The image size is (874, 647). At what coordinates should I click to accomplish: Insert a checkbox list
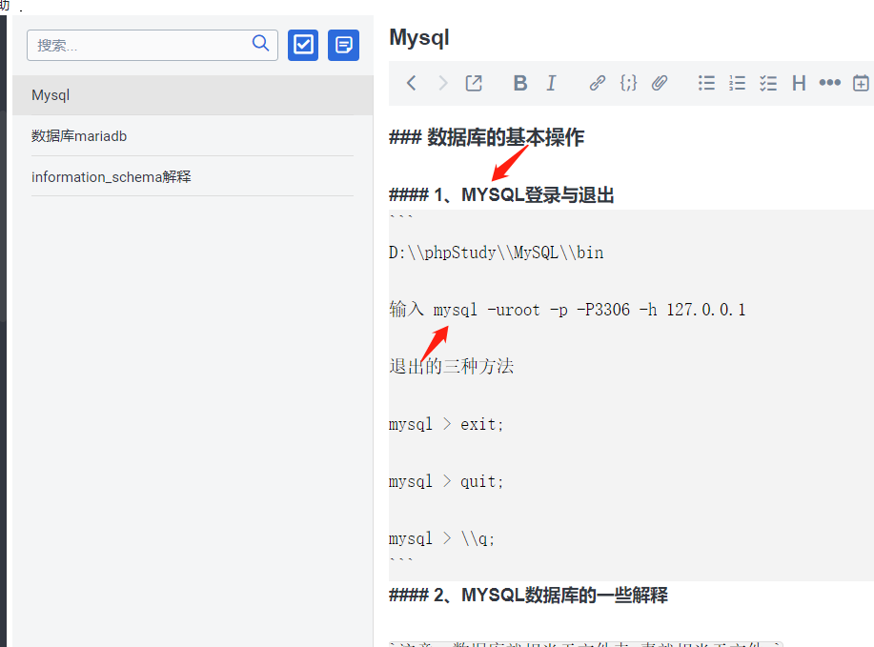click(768, 83)
